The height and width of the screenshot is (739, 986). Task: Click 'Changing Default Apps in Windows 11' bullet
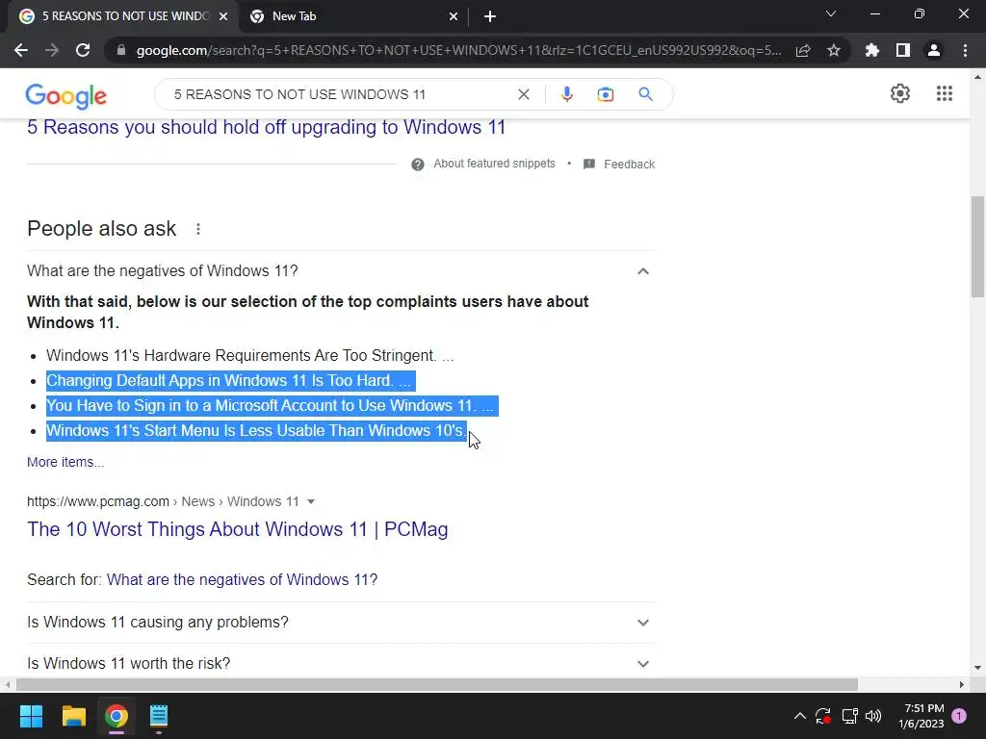230,381
